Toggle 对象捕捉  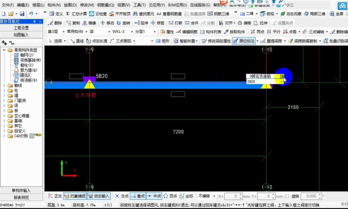point(75,196)
